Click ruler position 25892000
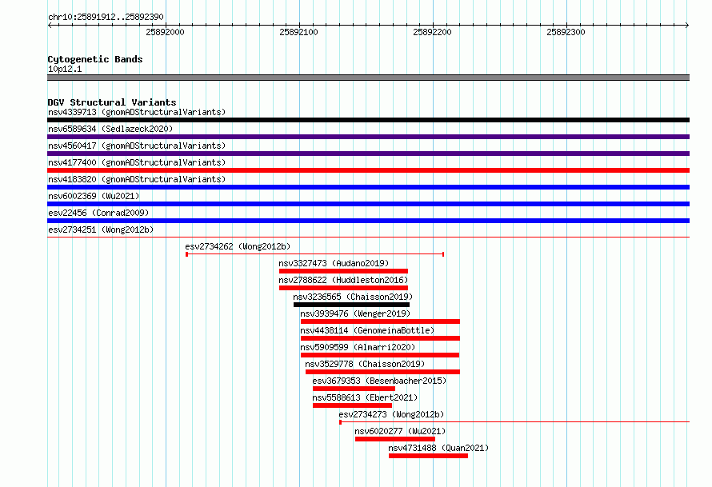Viewport: 712px width, 487px height. coord(166,32)
